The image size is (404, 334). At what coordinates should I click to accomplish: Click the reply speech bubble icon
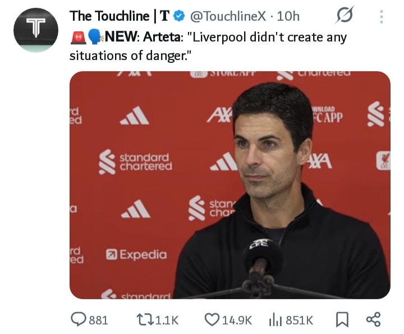pyautogui.click(x=77, y=319)
